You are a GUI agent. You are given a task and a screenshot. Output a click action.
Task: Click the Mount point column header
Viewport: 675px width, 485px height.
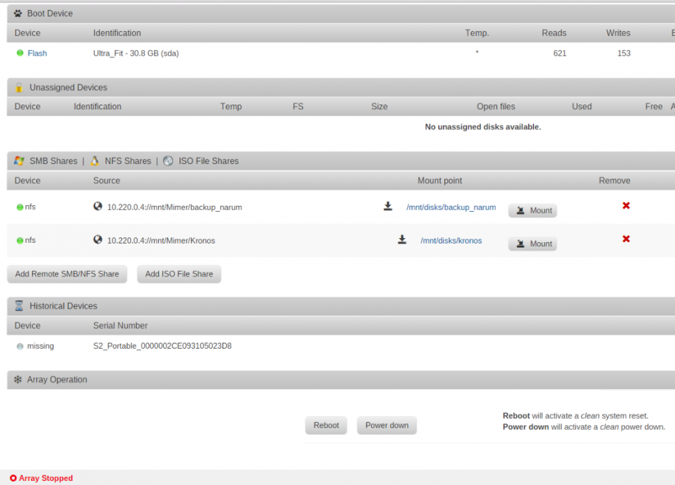coord(439,181)
